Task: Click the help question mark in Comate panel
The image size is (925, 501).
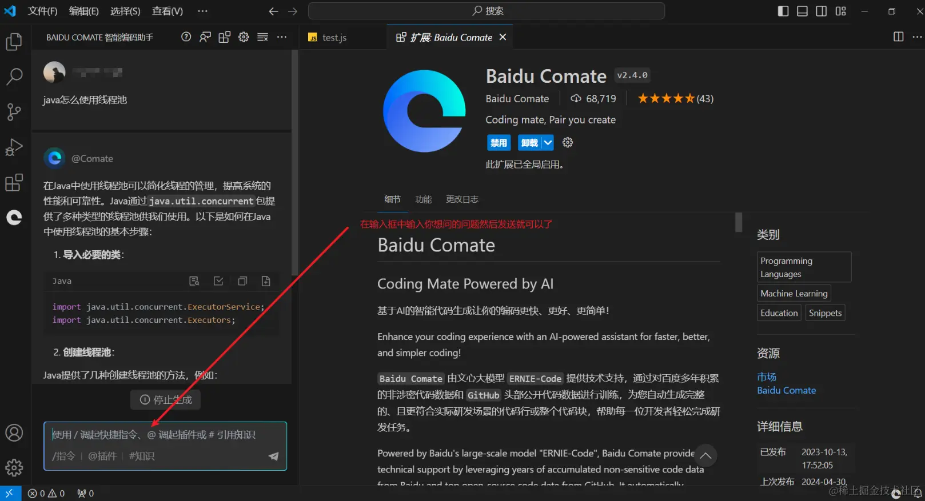Action: coord(186,37)
